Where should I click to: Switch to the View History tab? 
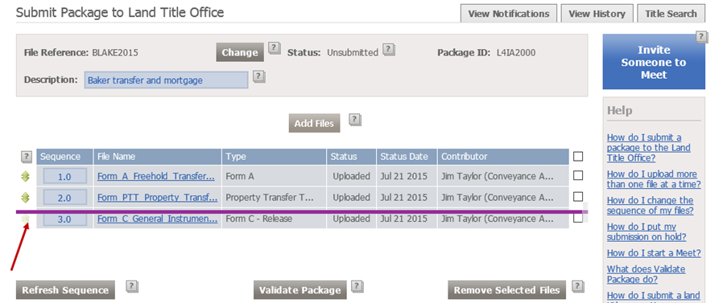click(x=597, y=14)
